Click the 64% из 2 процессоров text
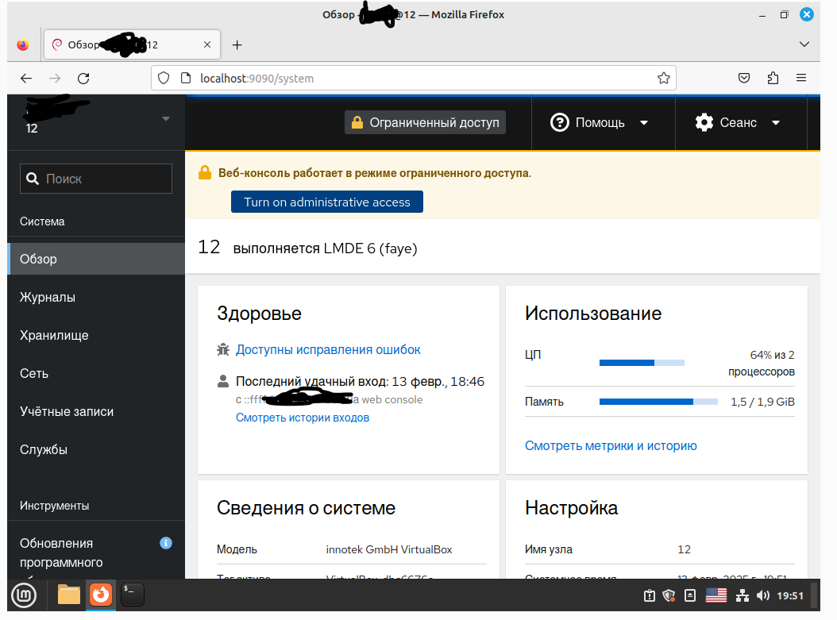The height and width of the screenshot is (620, 837). [x=762, y=363]
